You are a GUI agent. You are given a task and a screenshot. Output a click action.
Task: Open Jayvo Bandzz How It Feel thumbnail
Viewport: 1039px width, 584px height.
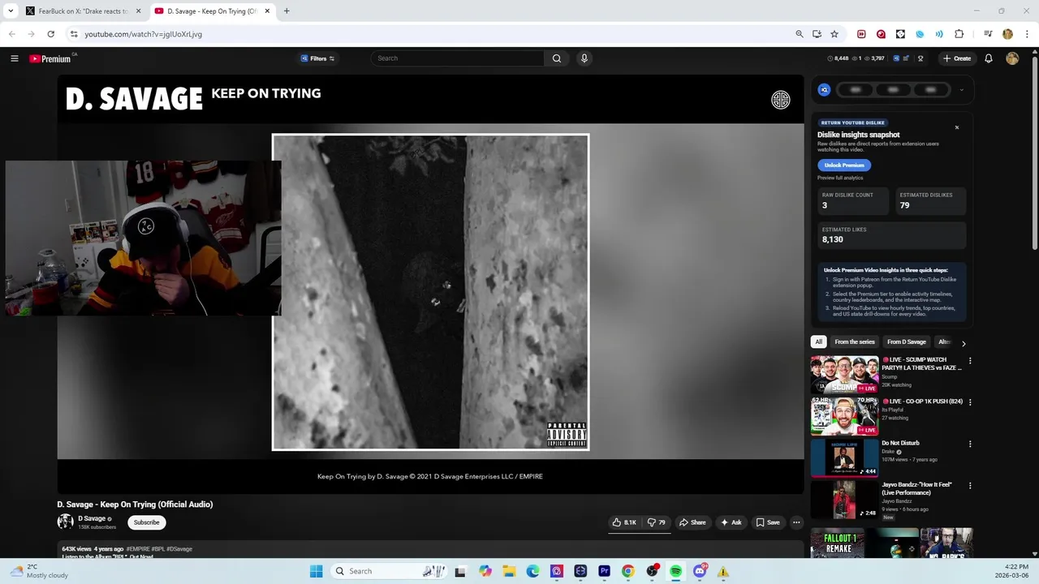click(844, 500)
